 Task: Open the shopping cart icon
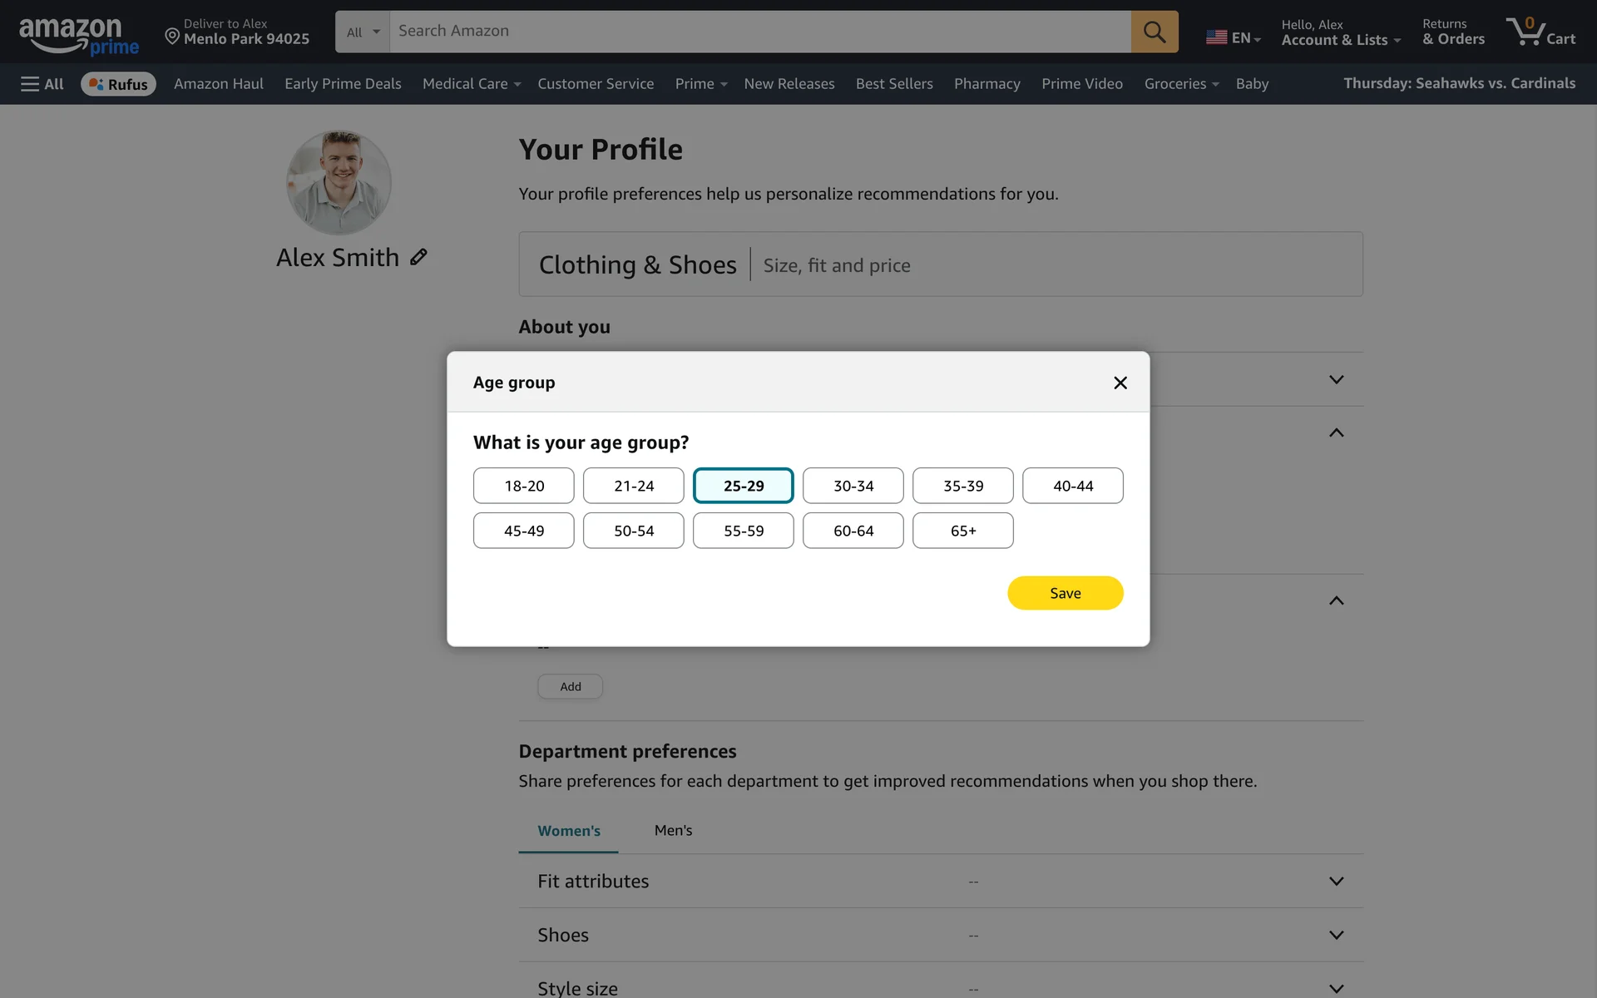tap(1540, 32)
